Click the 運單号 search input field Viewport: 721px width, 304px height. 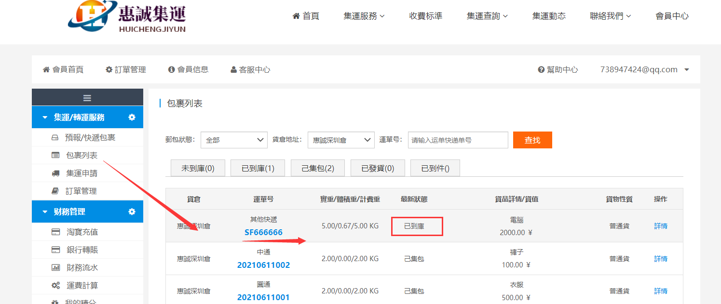pos(458,140)
